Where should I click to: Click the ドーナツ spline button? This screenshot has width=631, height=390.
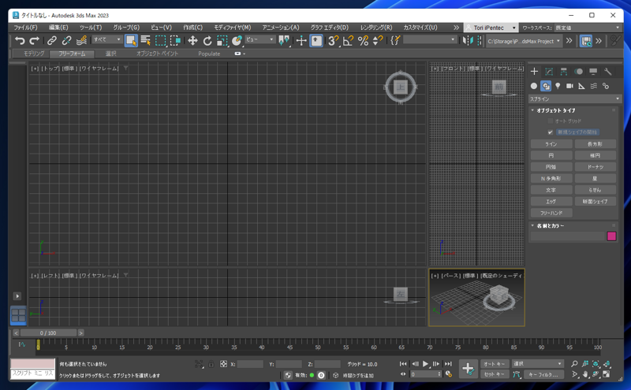click(x=595, y=167)
